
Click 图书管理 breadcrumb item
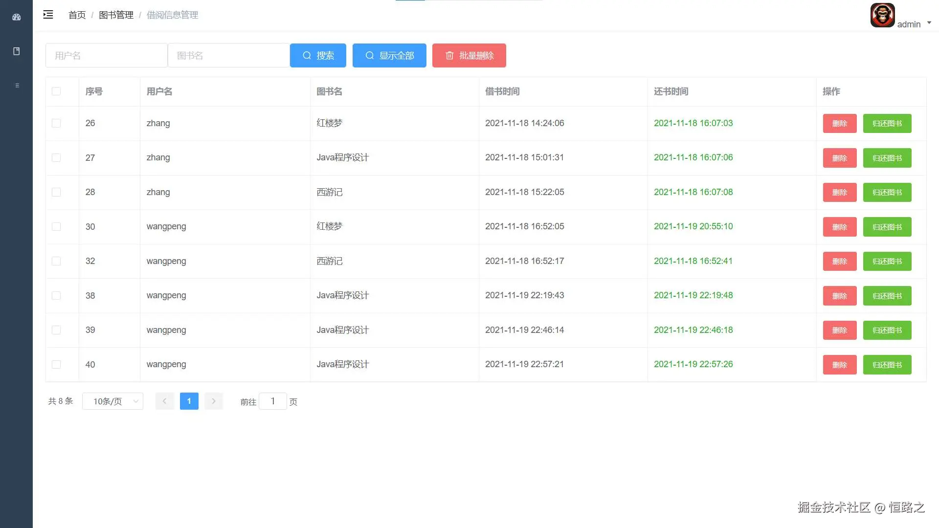tap(116, 15)
